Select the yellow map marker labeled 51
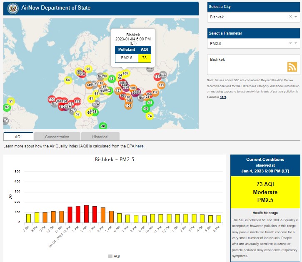Image resolution: width=302 pixels, height=262 pixels. (x=11, y=101)
